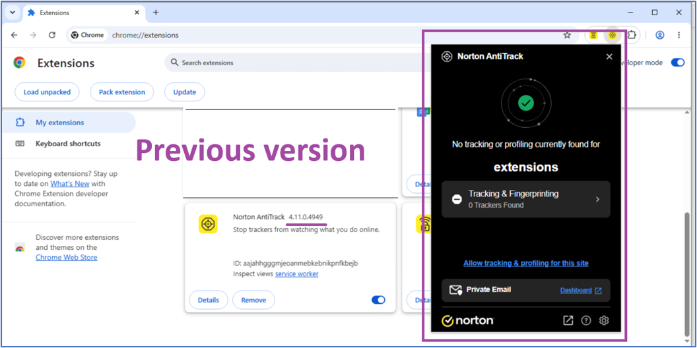Click the page's vertical scrollbar thumb

(x=687, y=274)
